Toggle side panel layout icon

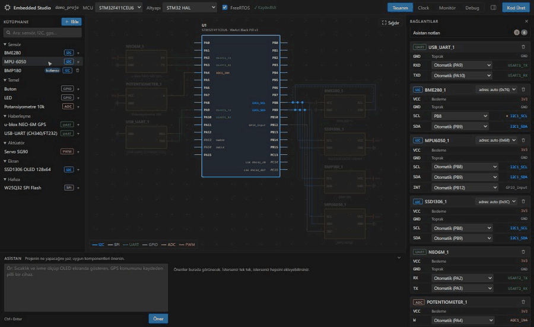[x=493, y=8]
